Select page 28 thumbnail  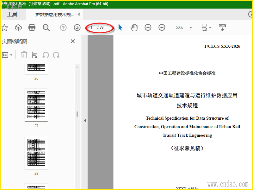[36, 153]
